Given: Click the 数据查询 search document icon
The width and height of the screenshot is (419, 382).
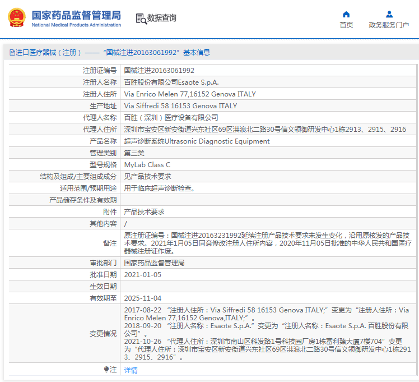Looking at the screenshot, I should (x=141, y=19).
